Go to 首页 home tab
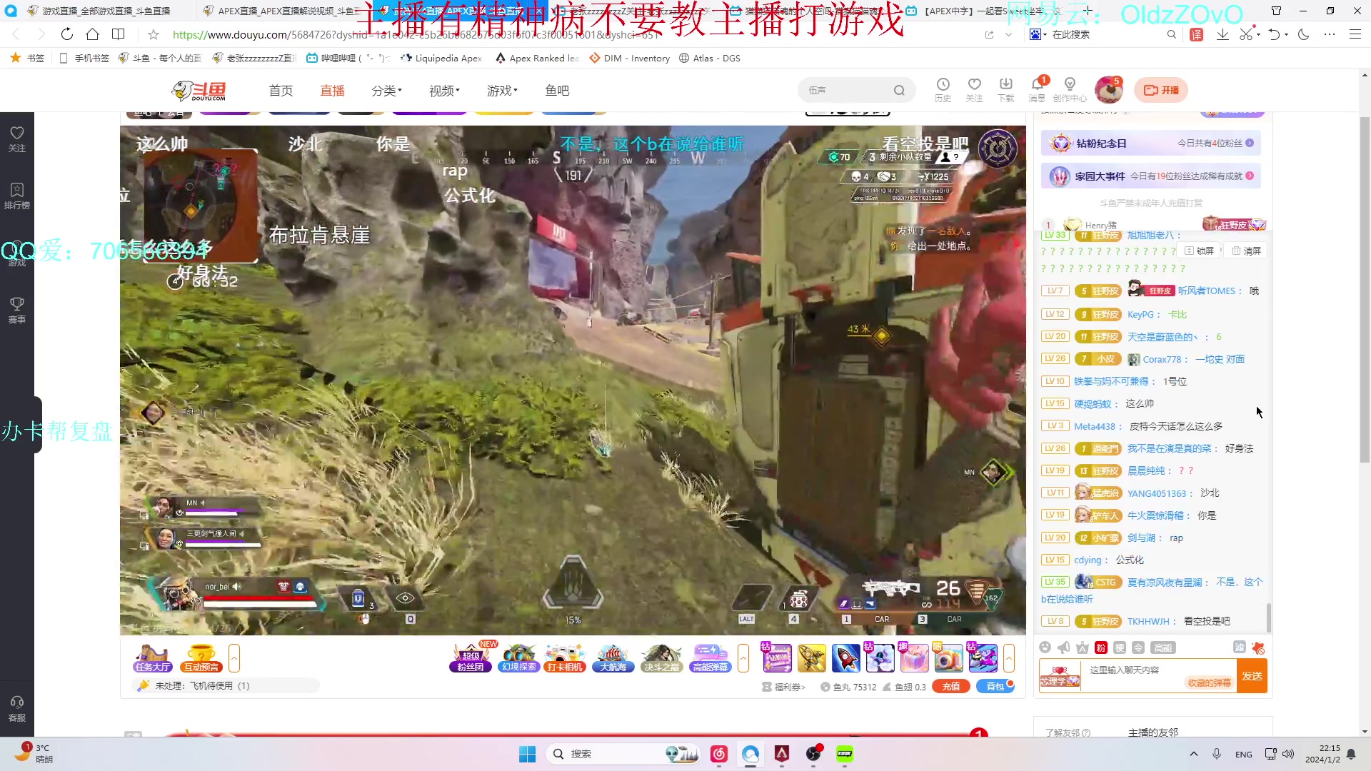The height and width of the screenshot is (771, 1371). coord(281,91)
